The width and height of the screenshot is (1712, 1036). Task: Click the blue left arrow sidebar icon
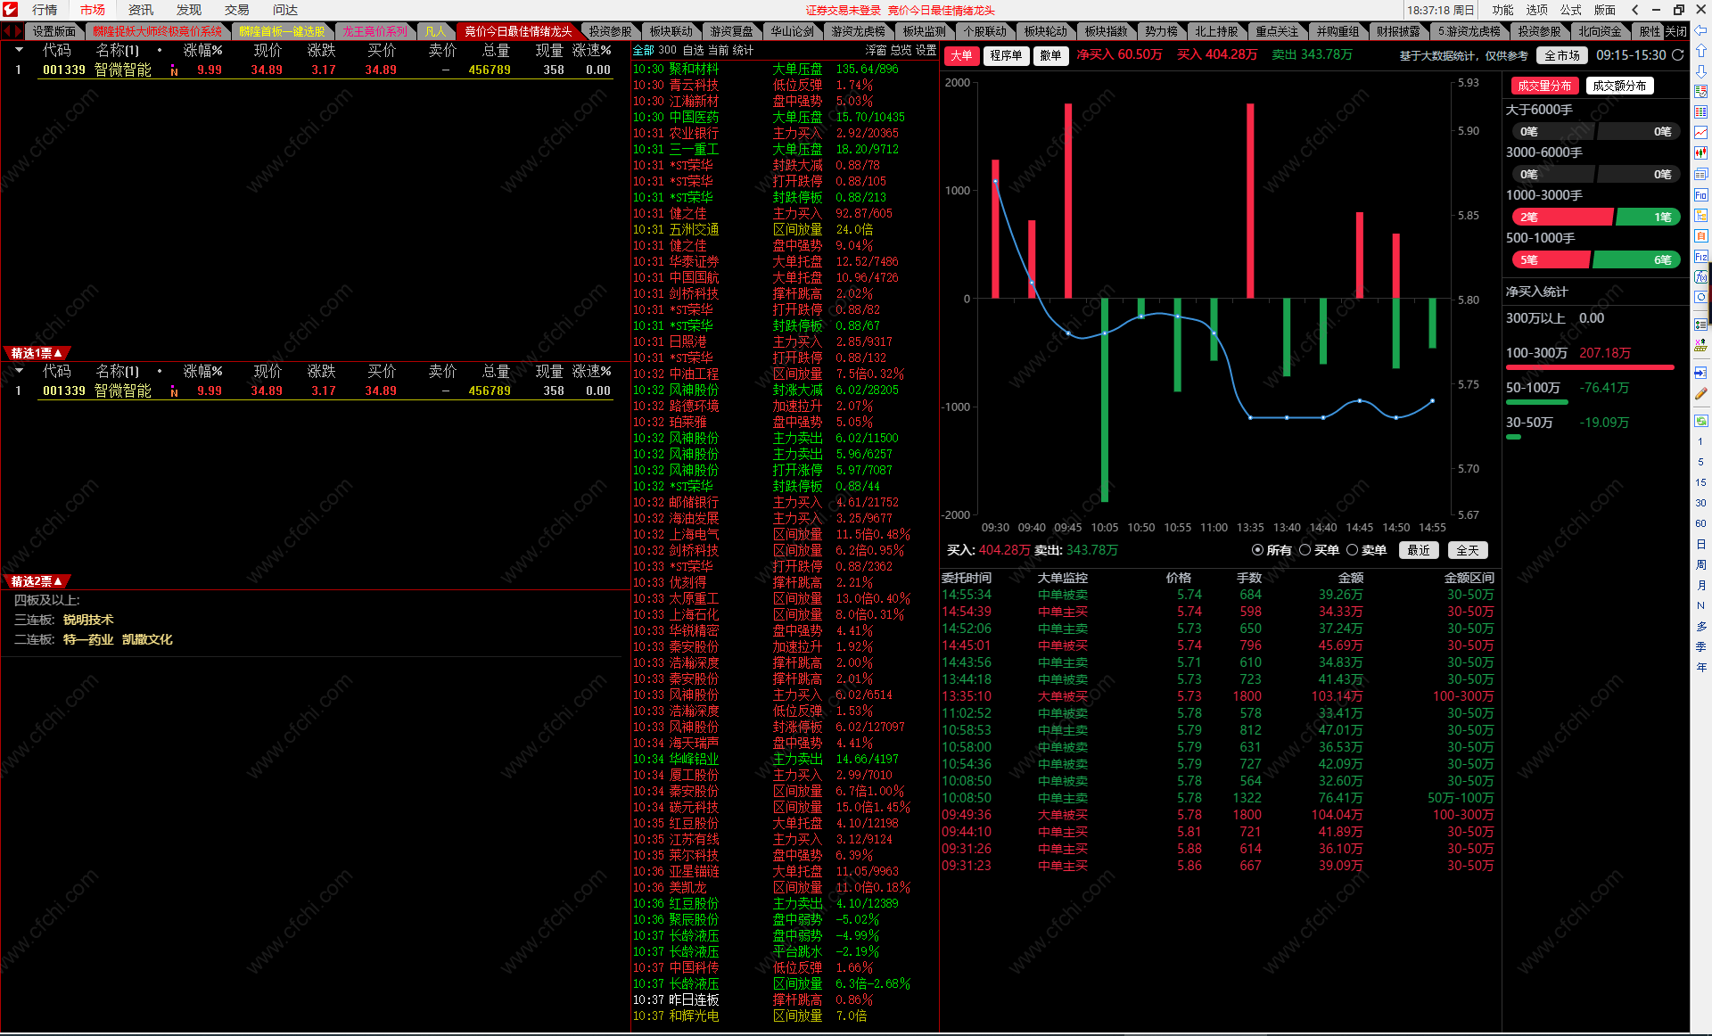point(1701,31)
